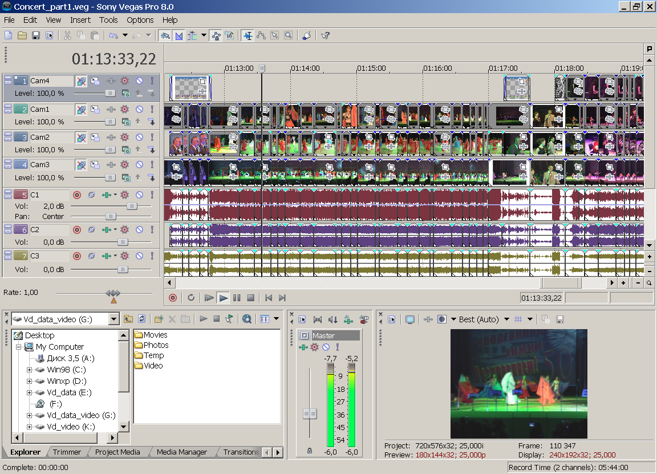Viewport: 657px width, 474px height.
Task: Select the Zoom edit tool magnifier
Action: coord(289,35)
